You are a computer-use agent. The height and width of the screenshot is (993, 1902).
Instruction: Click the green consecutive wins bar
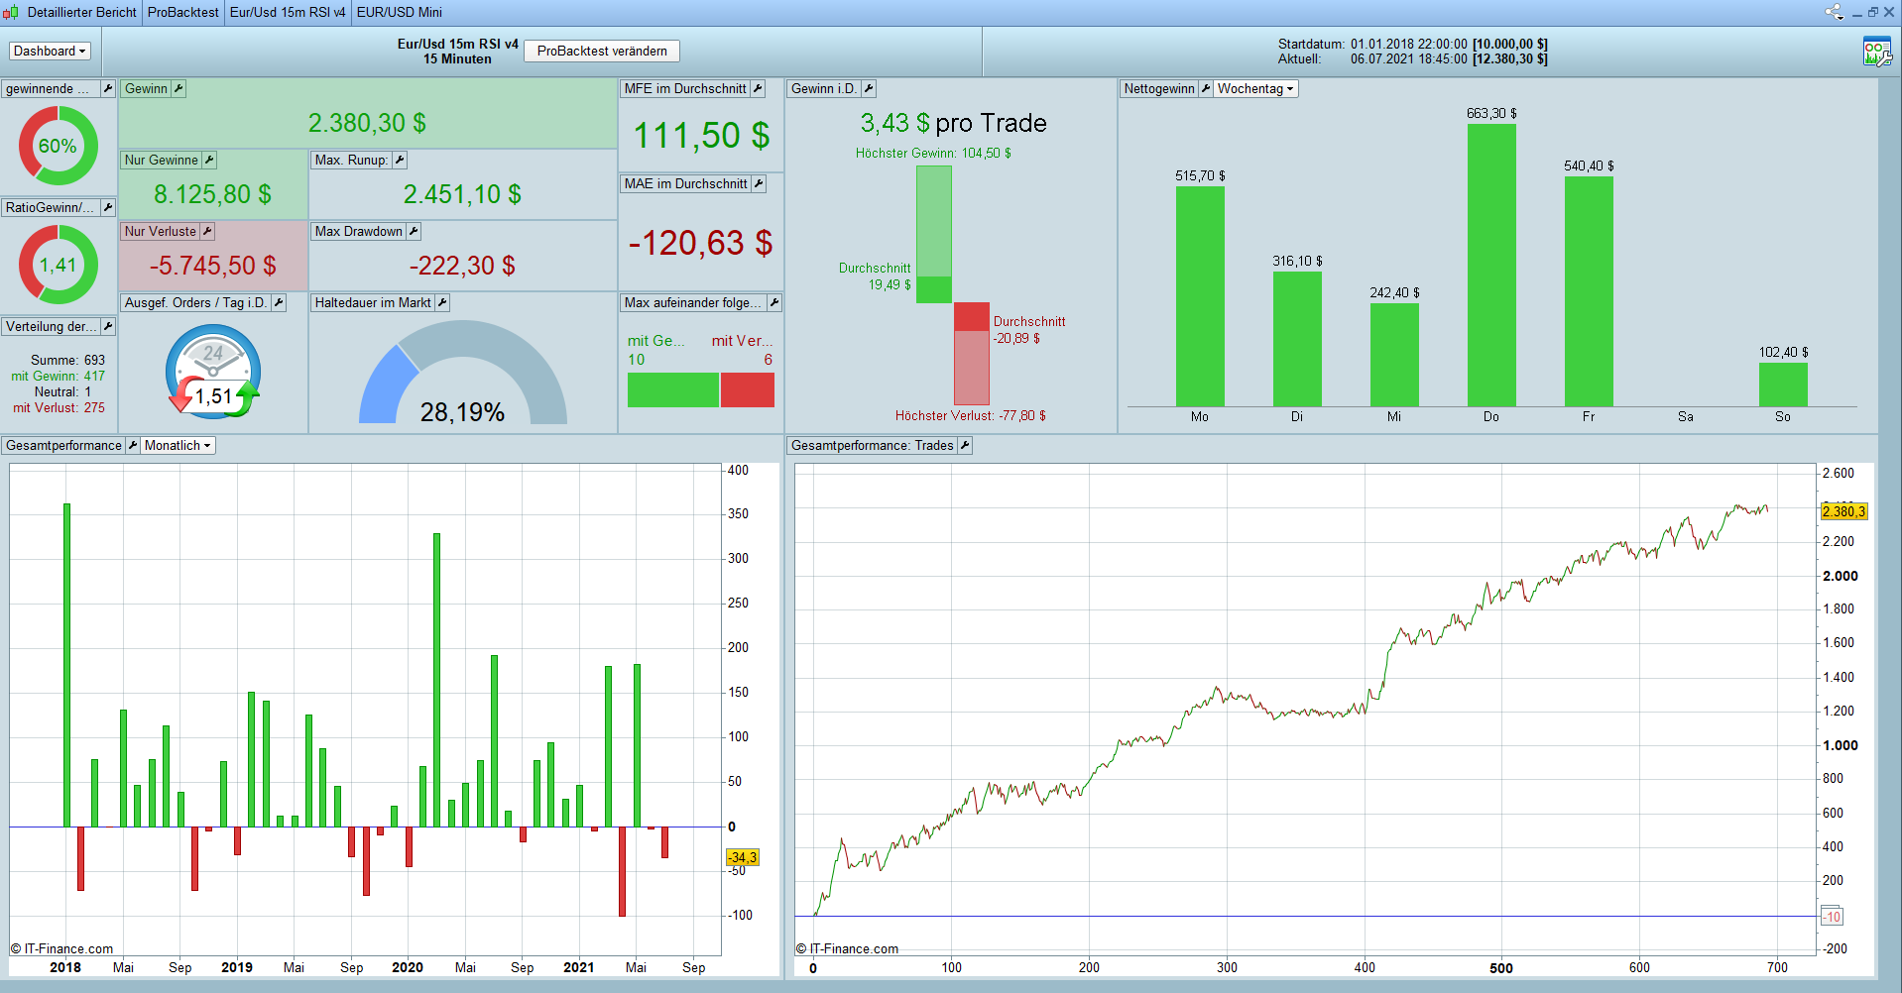point(673,389)
